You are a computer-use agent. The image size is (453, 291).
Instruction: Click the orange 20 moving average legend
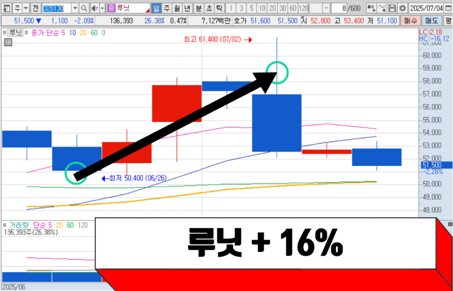click(83, 33)
